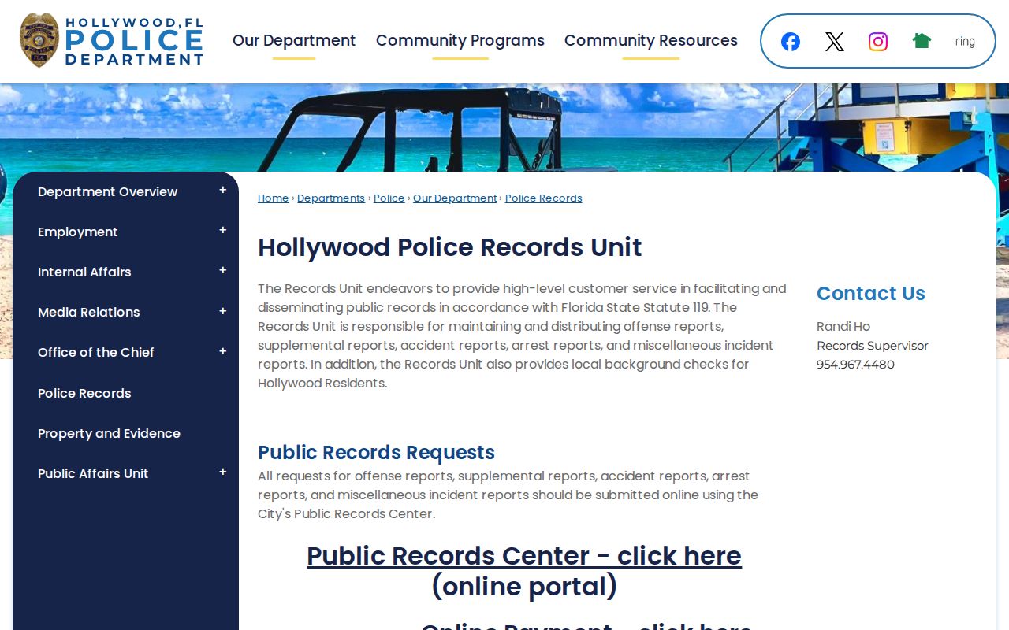This screenshot has height=630, width=1009.
Task: Open the Our Department menu
Action: pyautogui.click(x=294, y=41)
